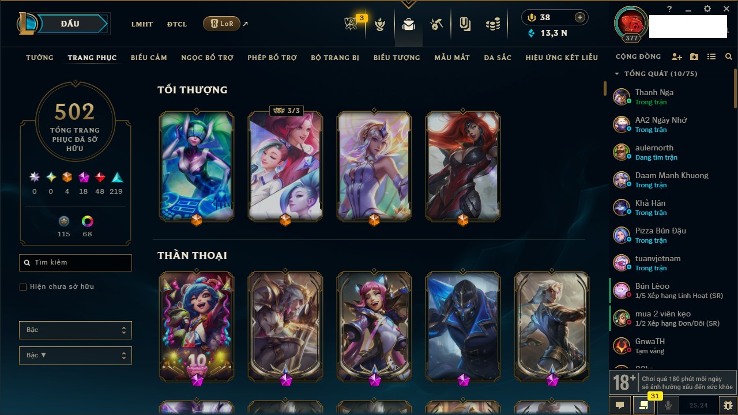This screenshot has width=738, height=415.
Task: Switch to the TƯỚNG tab
Action: tap(40, 58)
